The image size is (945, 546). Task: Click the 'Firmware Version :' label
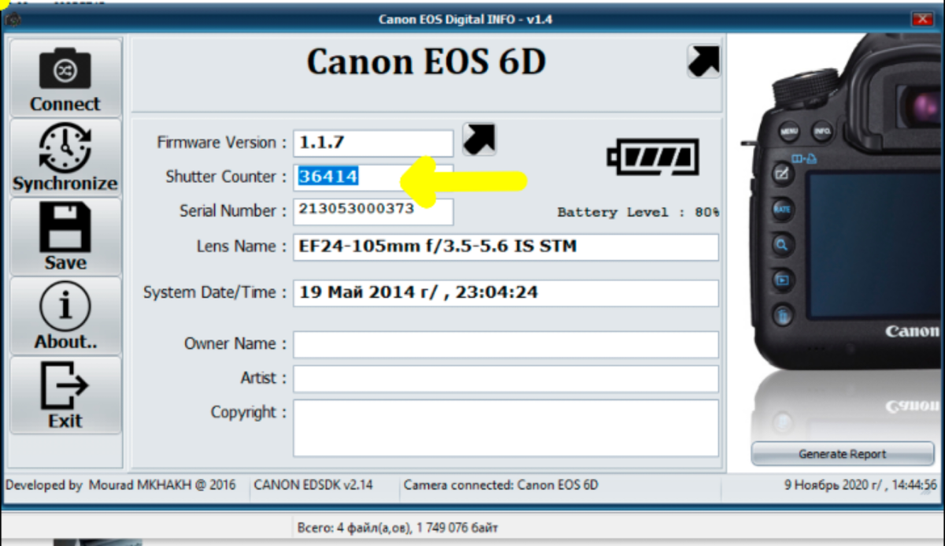click(x=222, y=143)
